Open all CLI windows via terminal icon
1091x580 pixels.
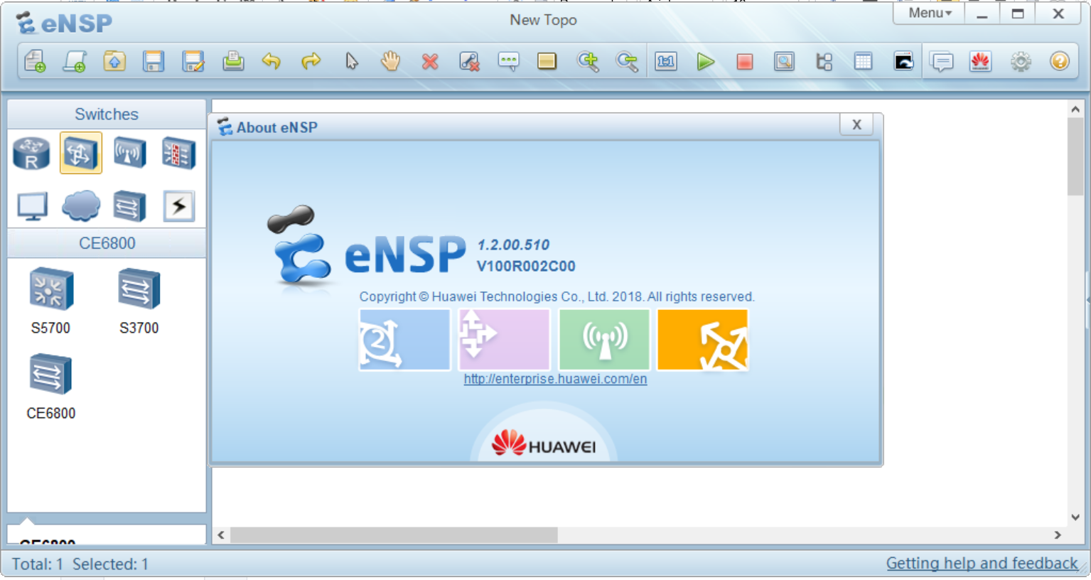903,62
